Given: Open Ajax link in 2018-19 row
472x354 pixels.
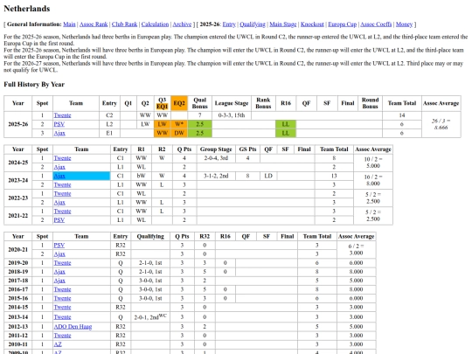Looking at the screenshot, I should point(59,272).
